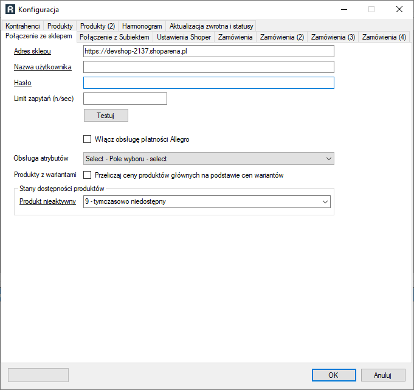414x390 pixels.
Task: Select the Połączenie ze sklepem tab
Action: (x=39, y=36)
